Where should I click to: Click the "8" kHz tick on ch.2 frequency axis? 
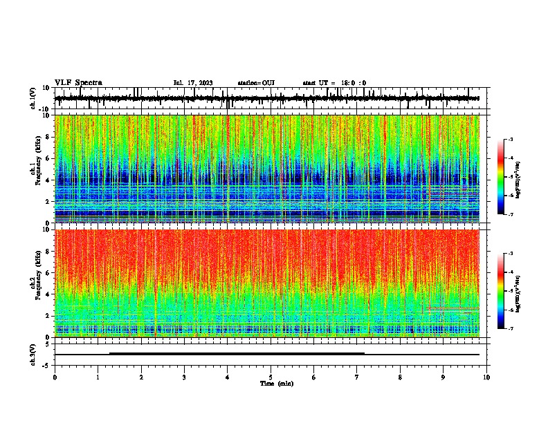coord(48,252)
